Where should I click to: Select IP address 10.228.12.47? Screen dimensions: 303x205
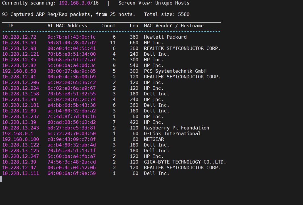coord(19,168)
